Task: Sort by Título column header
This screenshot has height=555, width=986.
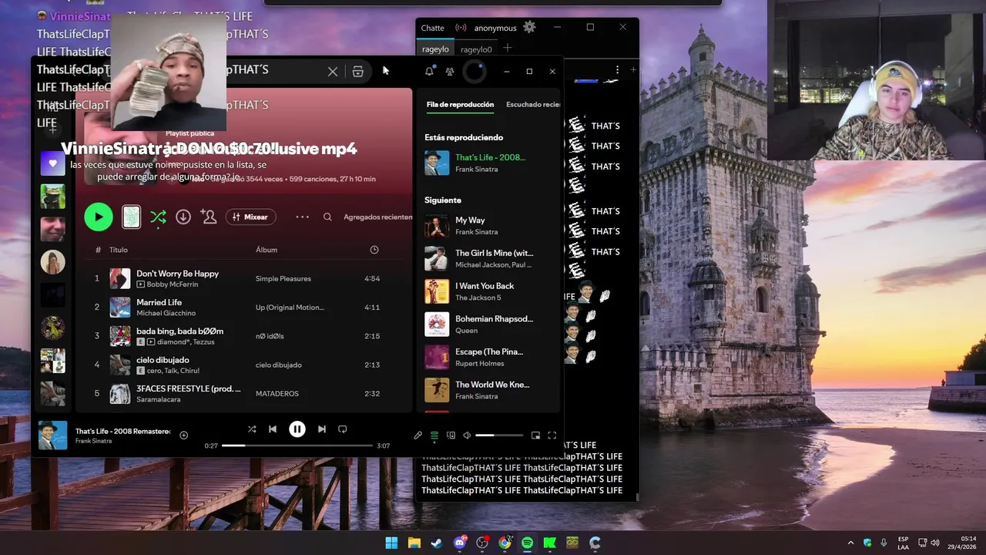Action: [119, 250]
